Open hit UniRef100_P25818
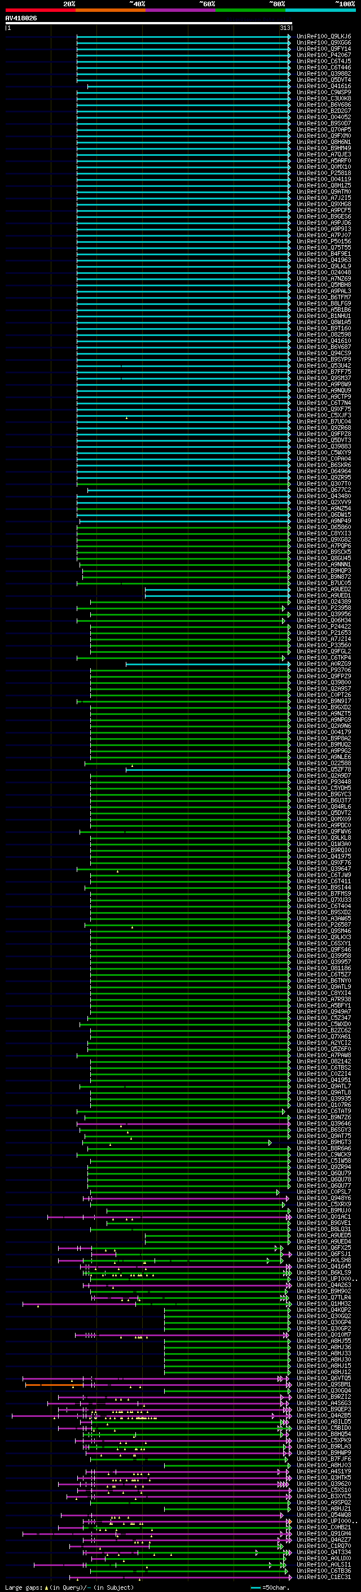The image size is (361, 1592). click(x=323, y=173)
